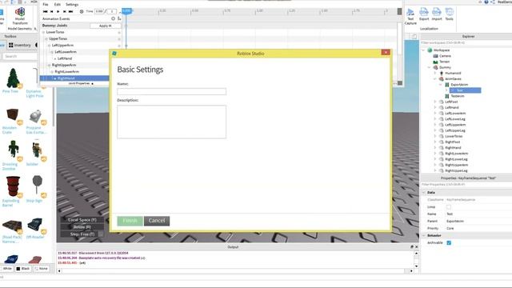Select Off-Roader model in Toolbox
The width and height of the screenshot is (512, 288).
click(x=34, y=225)
